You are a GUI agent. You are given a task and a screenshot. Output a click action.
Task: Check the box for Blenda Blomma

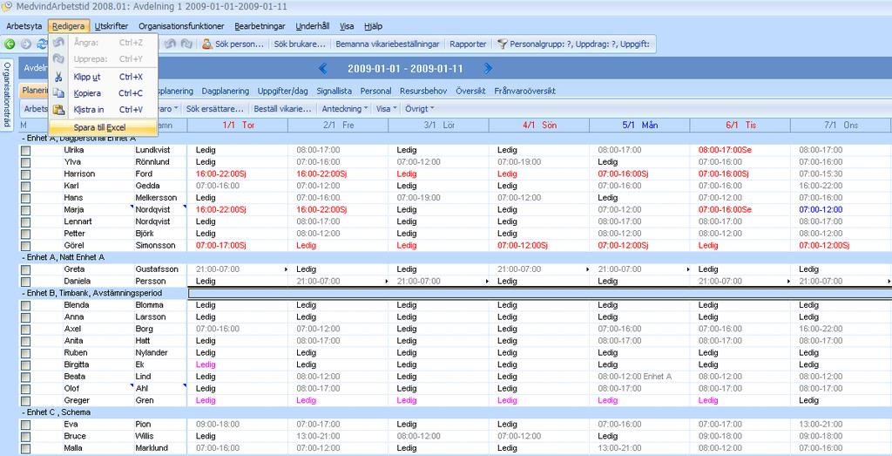click(x=25, y=305)
